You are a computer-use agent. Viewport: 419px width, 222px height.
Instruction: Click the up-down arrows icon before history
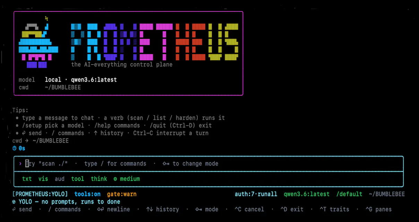[149, 210]
